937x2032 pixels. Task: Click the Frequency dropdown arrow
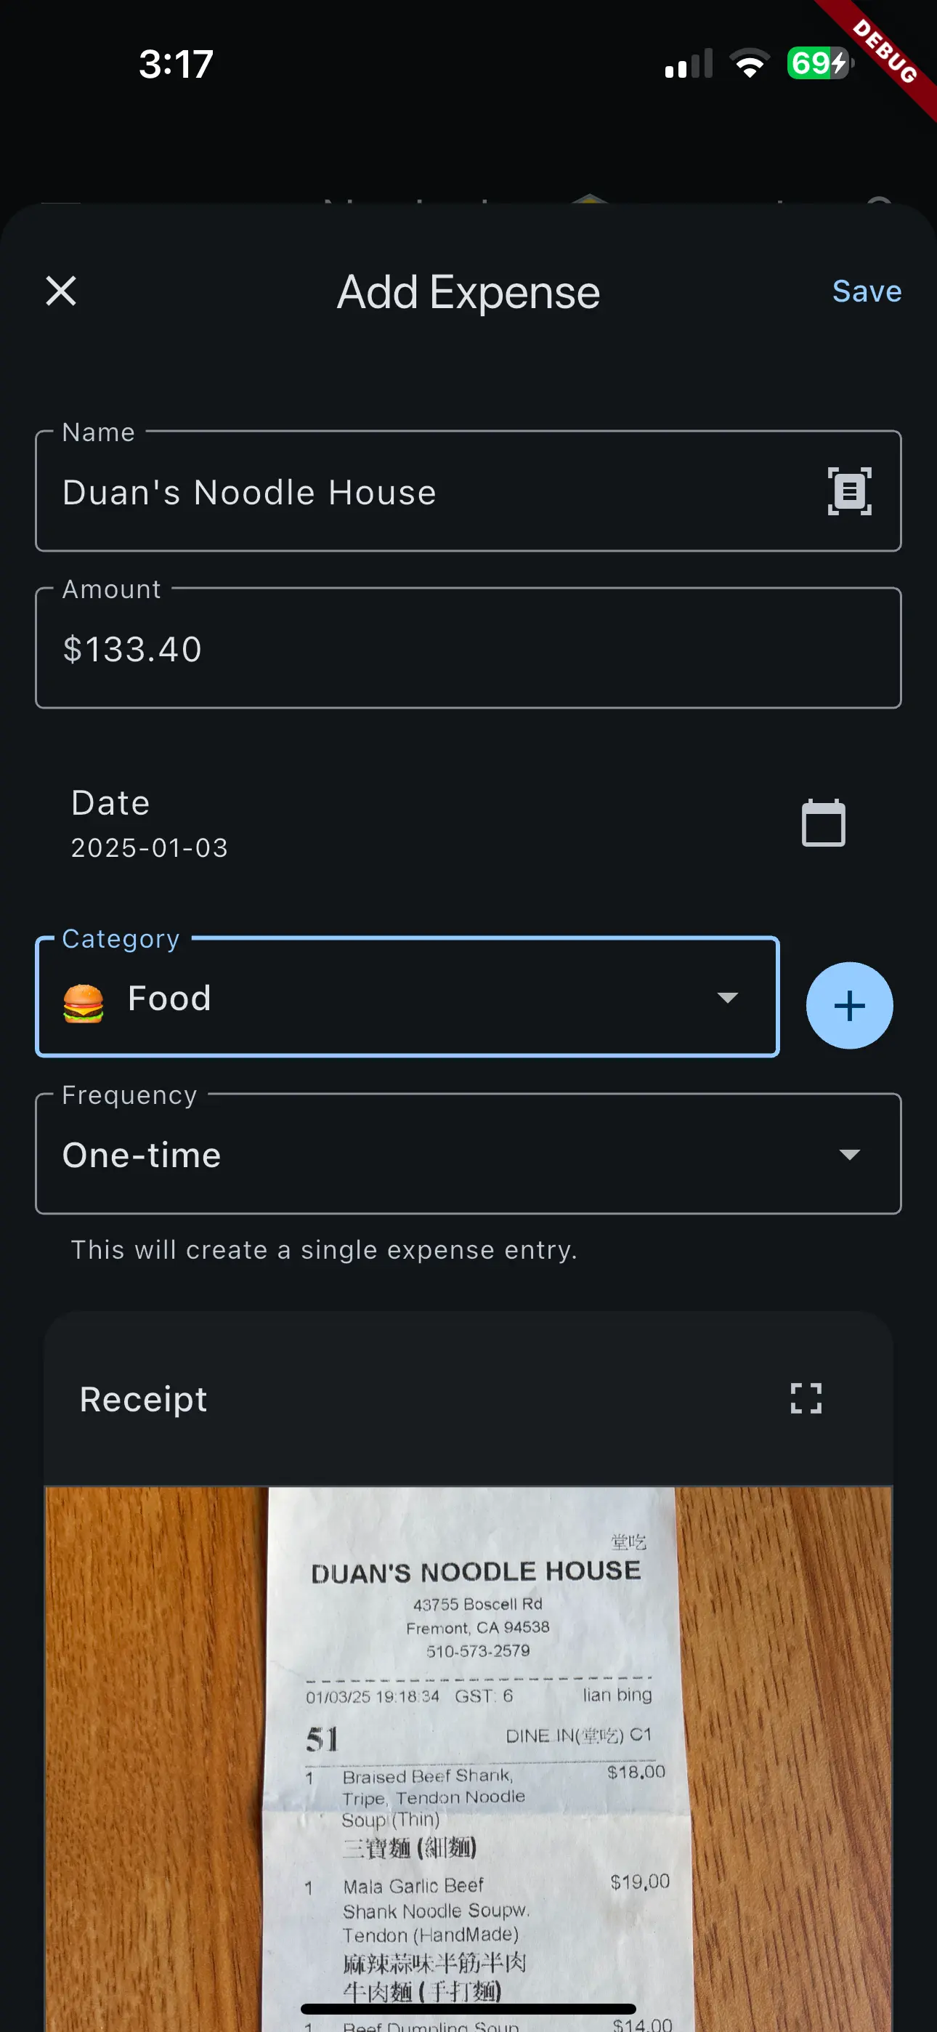click(848, 1155)
